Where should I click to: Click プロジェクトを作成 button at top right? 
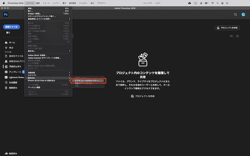227,28
